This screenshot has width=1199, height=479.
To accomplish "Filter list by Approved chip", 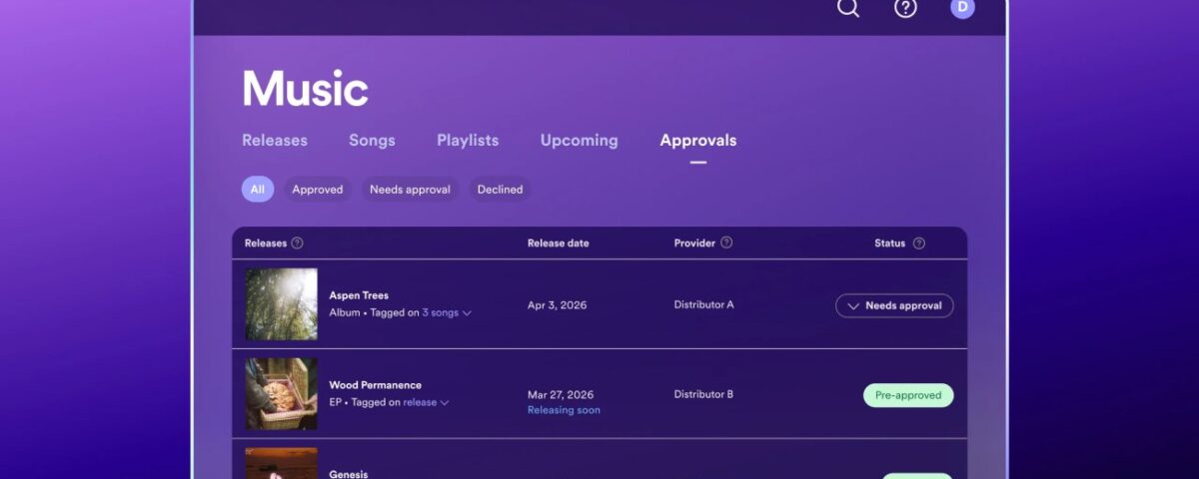I will click(x=317, y=190).
